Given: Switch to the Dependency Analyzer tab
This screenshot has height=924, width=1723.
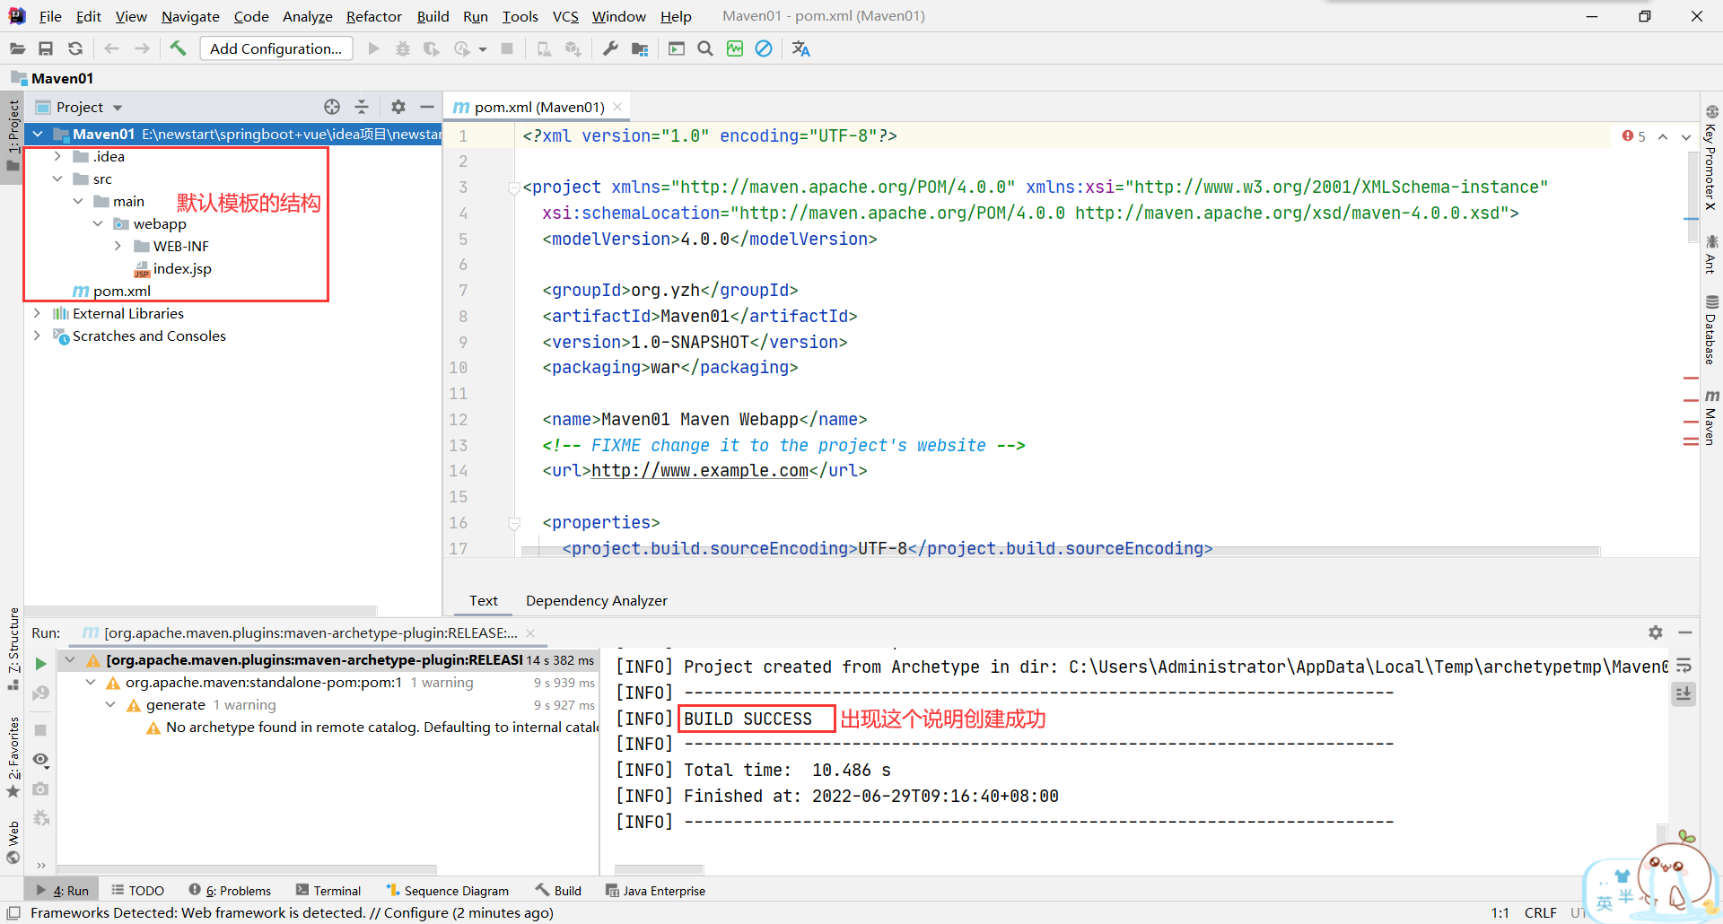Looking at the screenshot, I should point(596,600).
